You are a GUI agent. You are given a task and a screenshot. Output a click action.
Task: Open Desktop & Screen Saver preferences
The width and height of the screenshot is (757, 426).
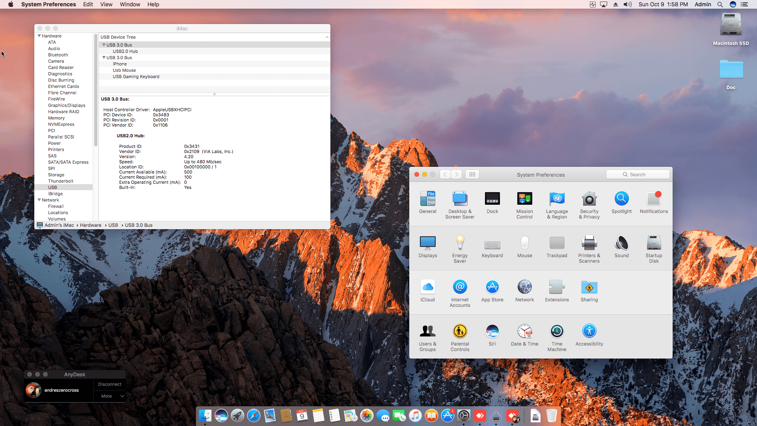point(460,205)
